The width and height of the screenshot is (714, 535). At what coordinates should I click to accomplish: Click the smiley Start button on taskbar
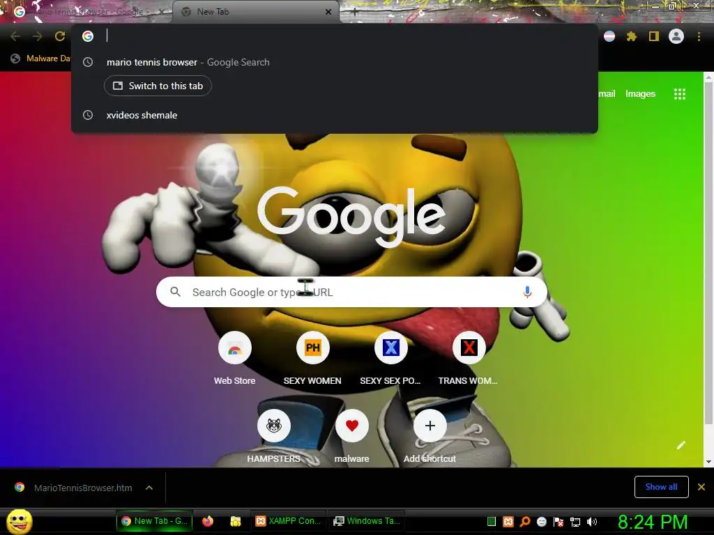(20, 521)
